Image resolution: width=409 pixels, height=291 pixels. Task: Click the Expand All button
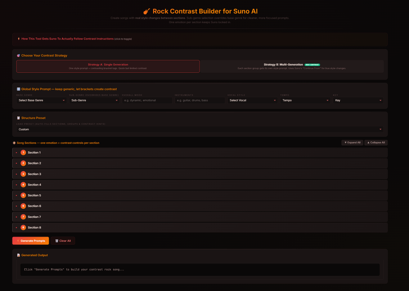click(352, 143)
